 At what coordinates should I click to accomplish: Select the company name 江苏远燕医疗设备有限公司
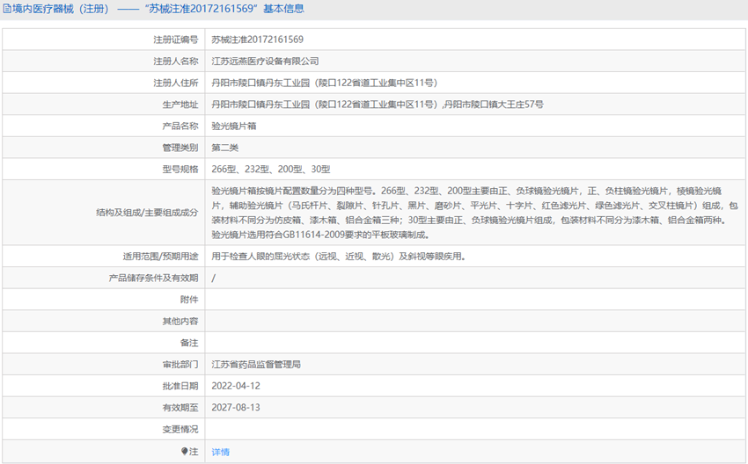pos(265,61)
